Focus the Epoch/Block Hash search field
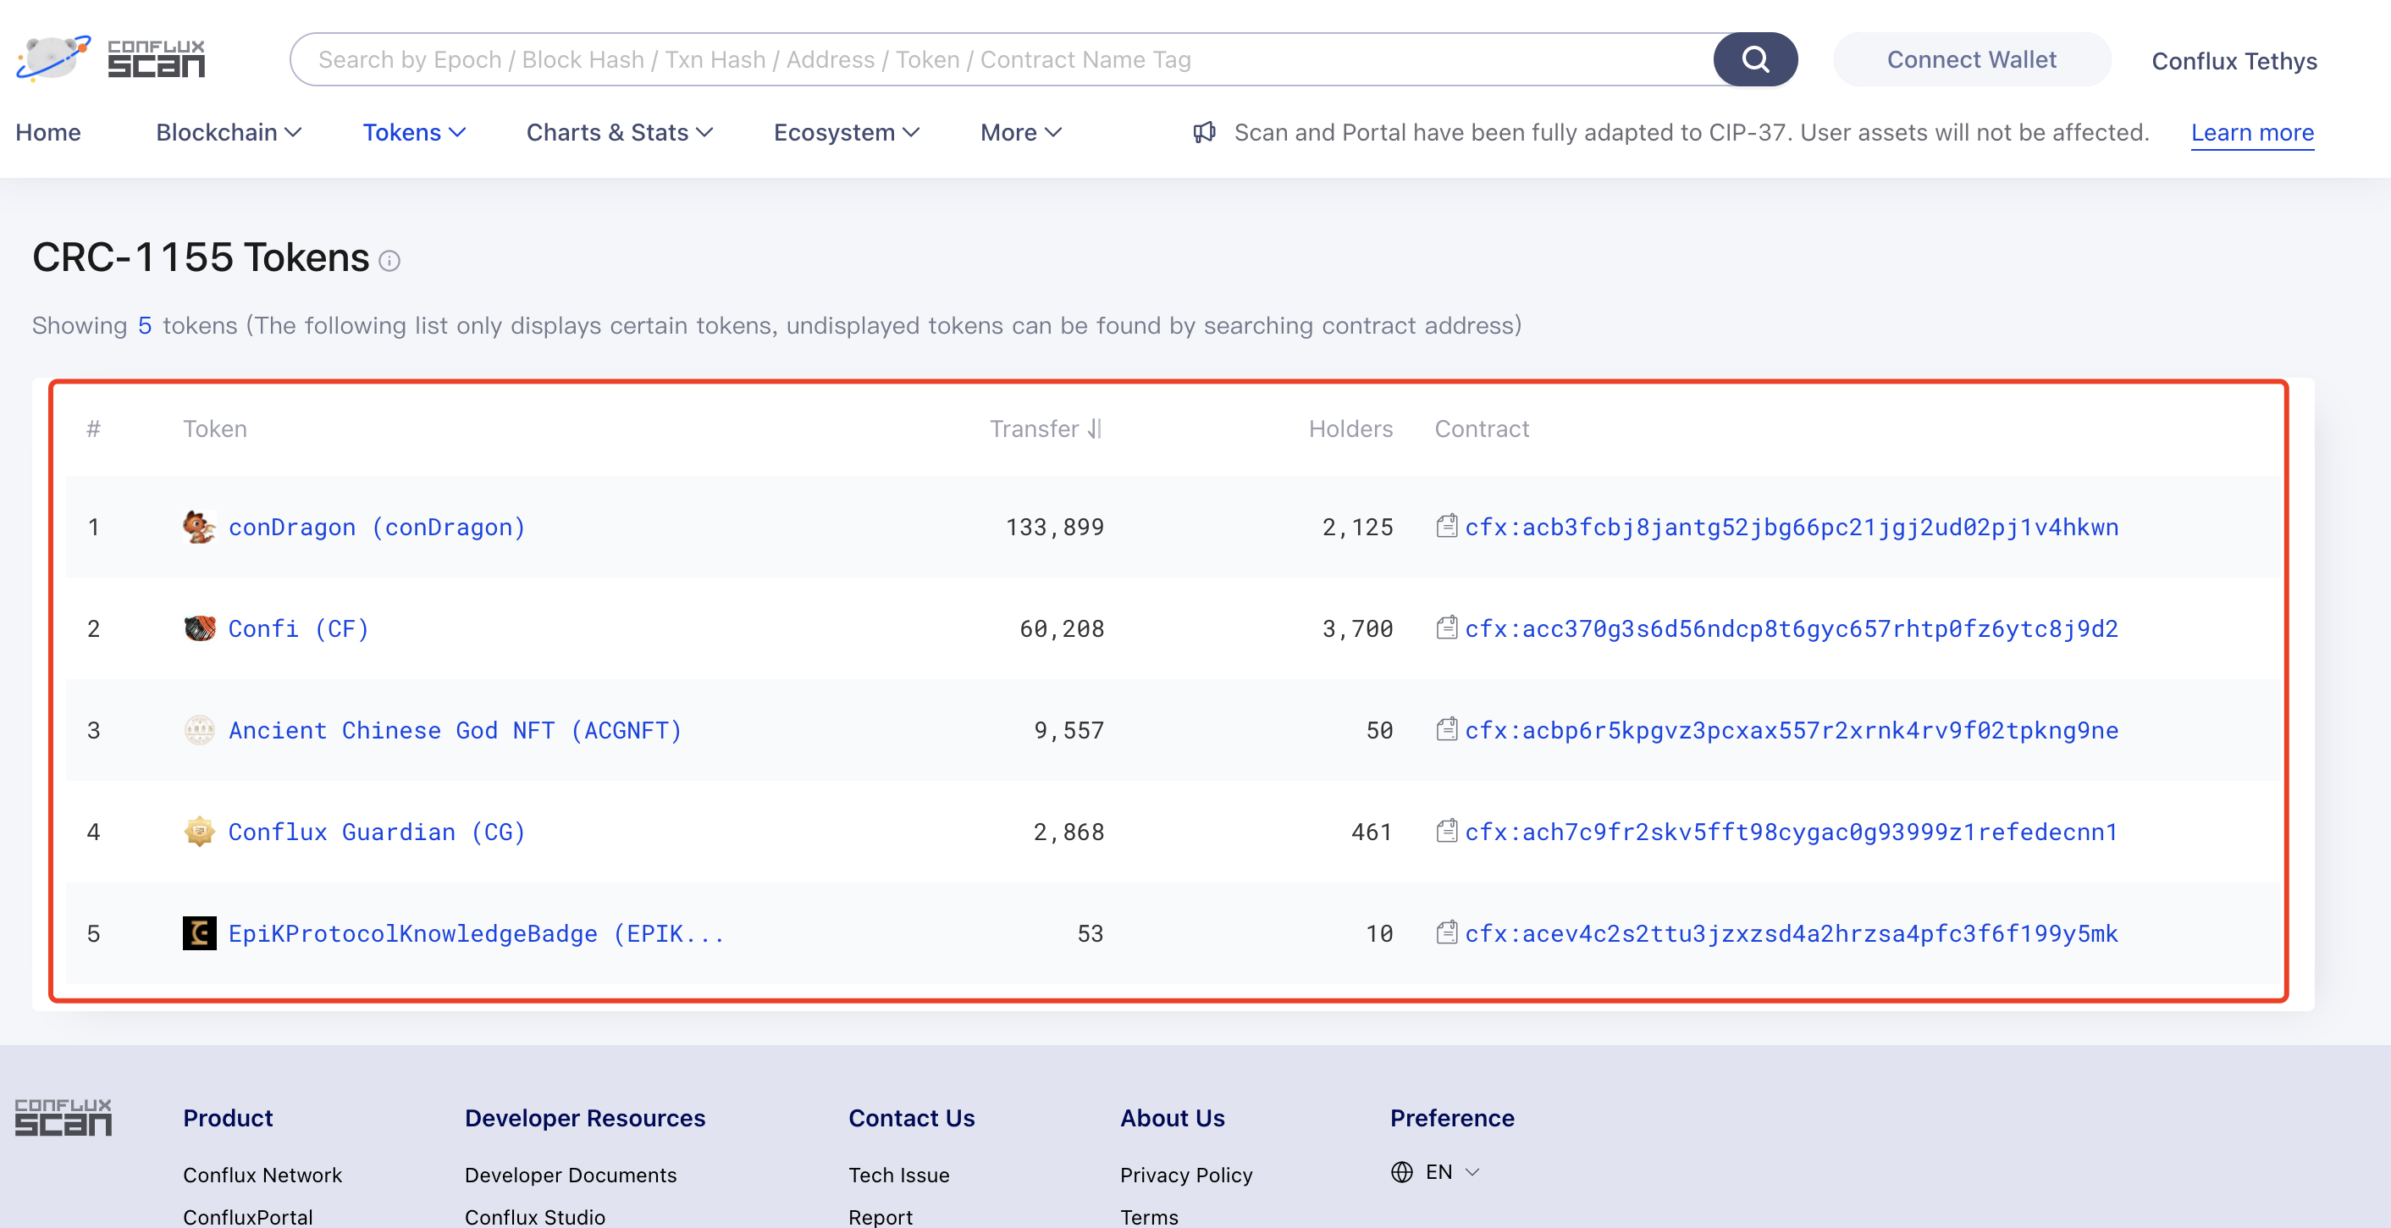Screen dimensions: 2391x1228 [x=1002, y=59]
